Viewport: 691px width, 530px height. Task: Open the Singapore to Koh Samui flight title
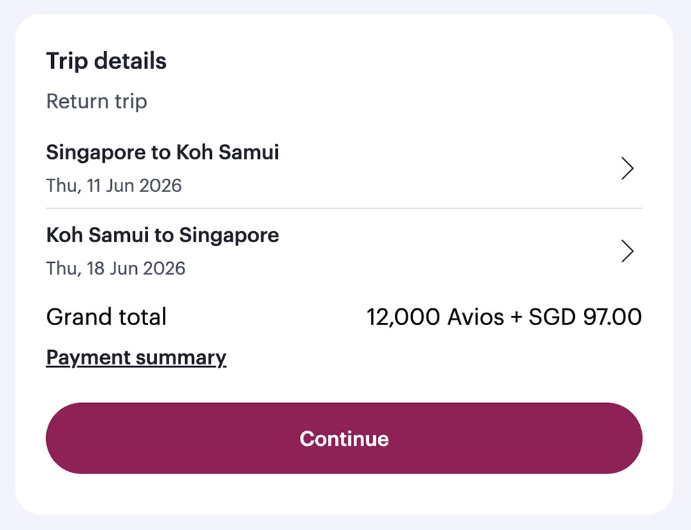click(162, 153)
